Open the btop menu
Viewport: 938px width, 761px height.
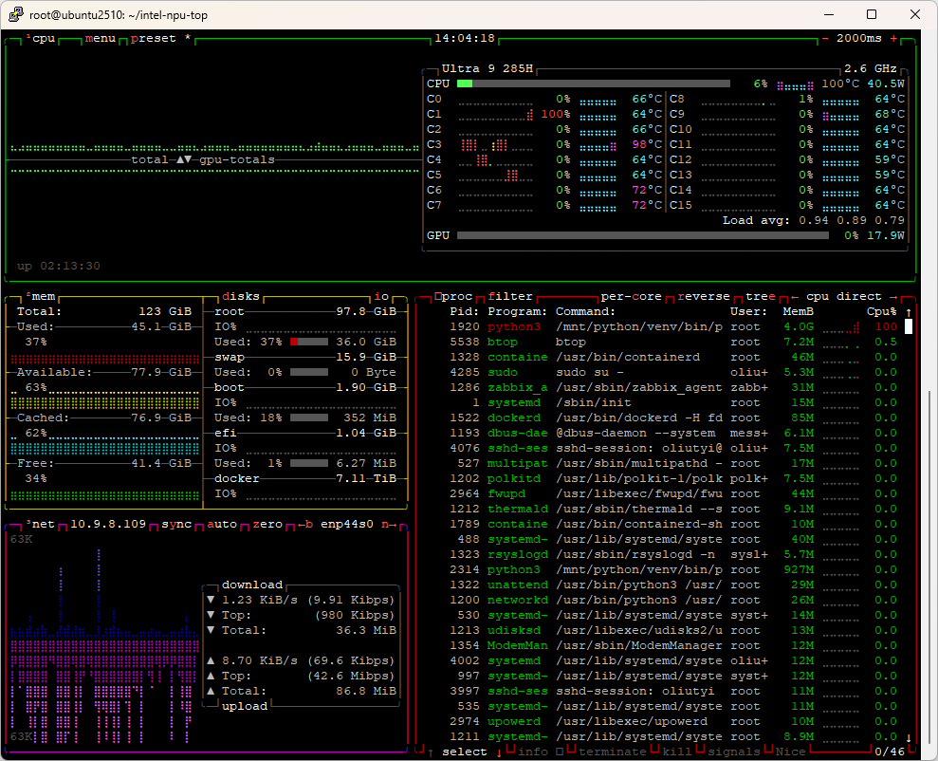(101, 39)
